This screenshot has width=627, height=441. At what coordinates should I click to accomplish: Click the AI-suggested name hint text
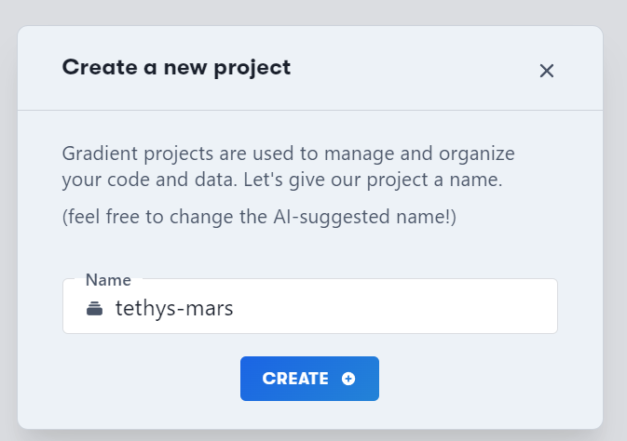(259, 217)
